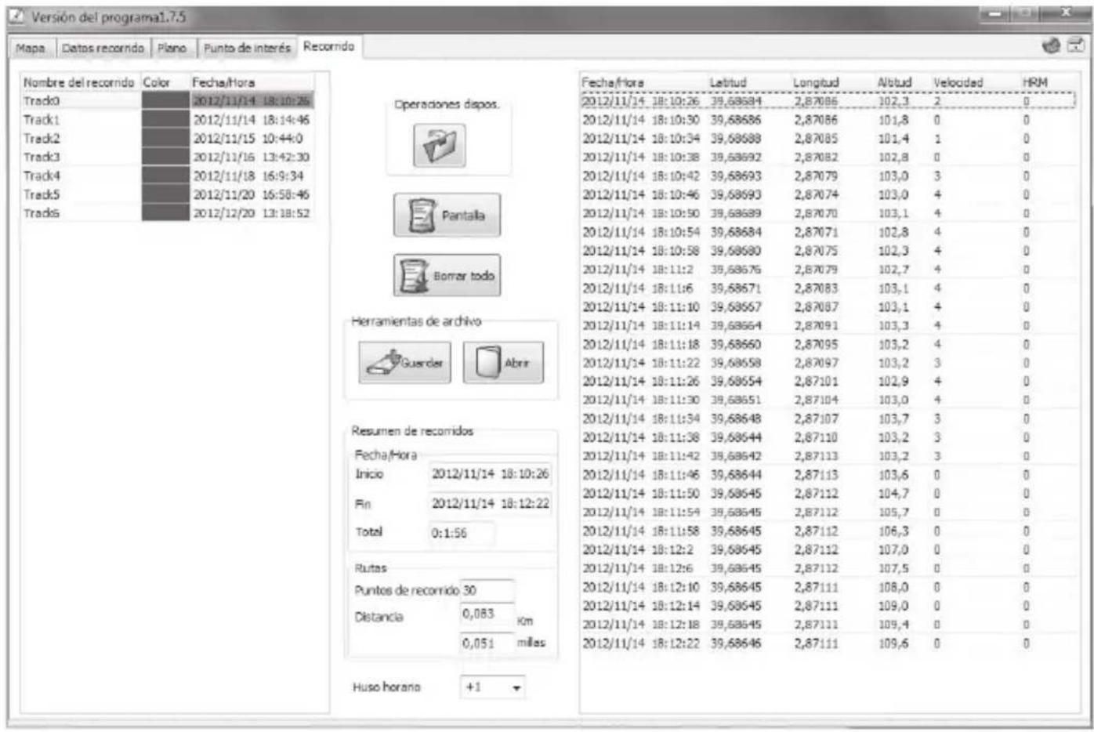Click the Track6 color swatch
Screen dimensions: 1094x732
click(x=165, y=213)
